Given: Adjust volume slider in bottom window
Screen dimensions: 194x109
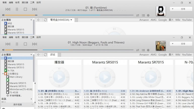Looking at the screenshot, I should click(21, 50).
